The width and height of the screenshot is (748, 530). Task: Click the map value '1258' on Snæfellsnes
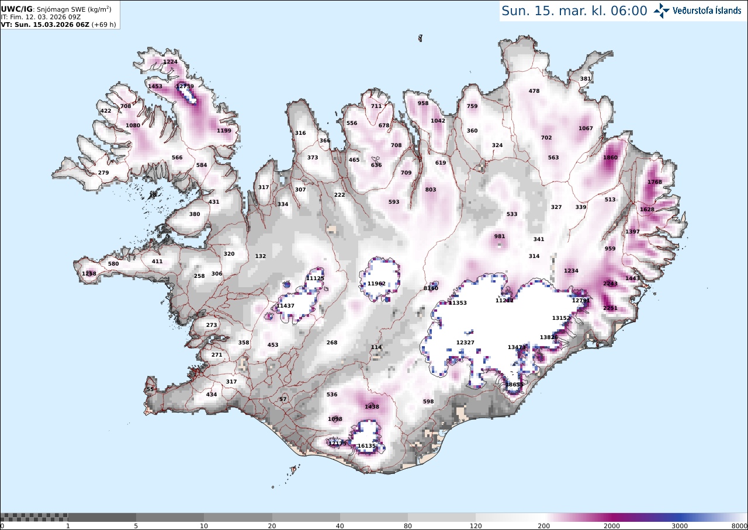89,274
